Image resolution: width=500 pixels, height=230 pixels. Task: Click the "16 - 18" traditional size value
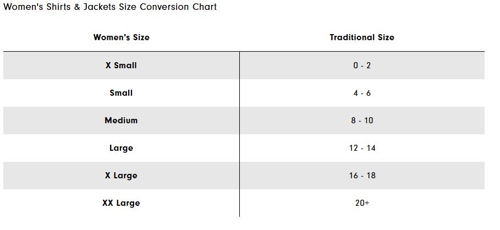[x=362, y=175]
